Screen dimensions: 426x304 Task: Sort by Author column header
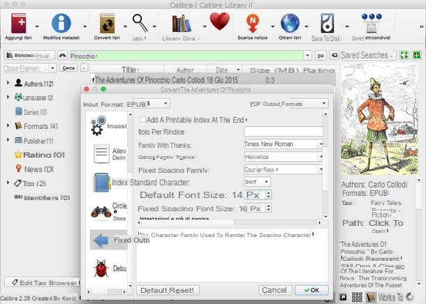[185, 70]
